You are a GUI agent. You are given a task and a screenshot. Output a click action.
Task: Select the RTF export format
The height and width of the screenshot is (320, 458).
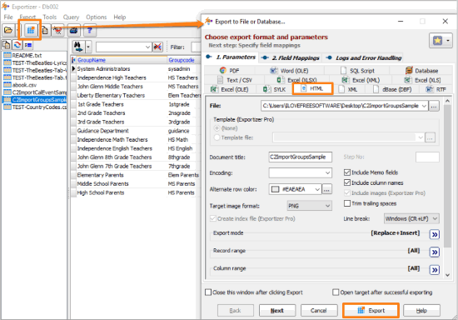click(x=436, y=89)
